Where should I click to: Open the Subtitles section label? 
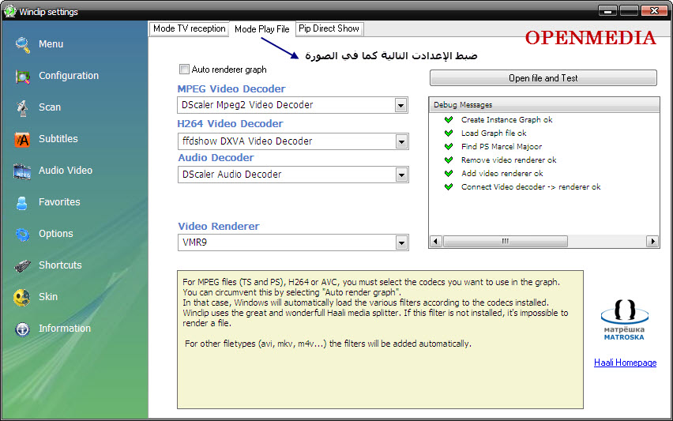(x=58, y=138)
